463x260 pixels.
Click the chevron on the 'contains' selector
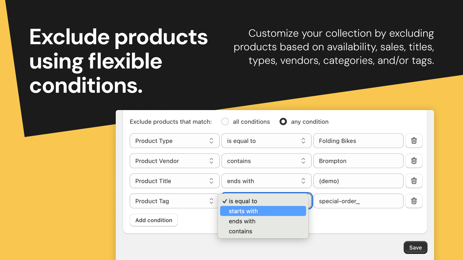click(x=303, y=161)
